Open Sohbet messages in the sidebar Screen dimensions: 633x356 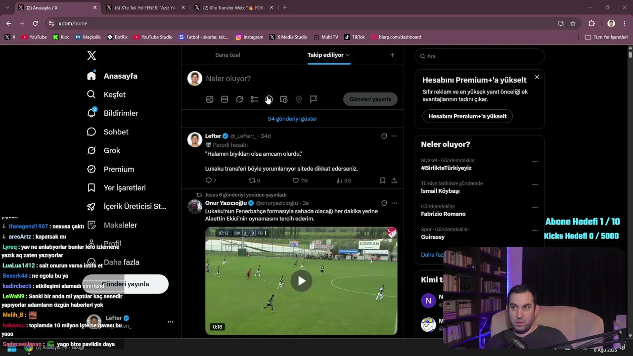coord(108,132)
